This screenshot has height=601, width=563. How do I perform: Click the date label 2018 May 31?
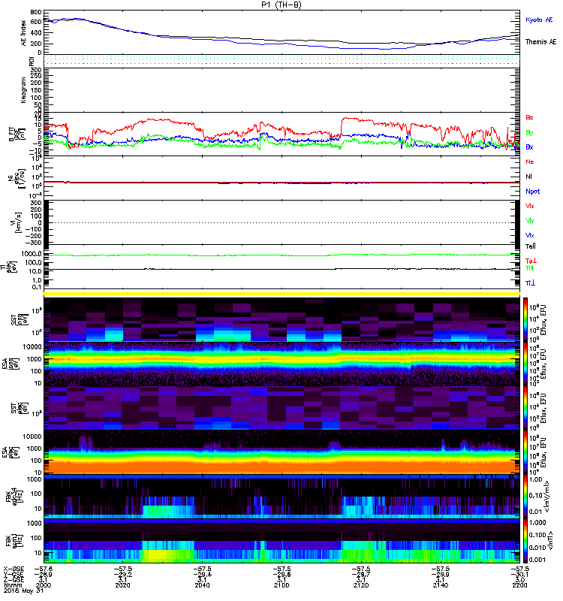pyautogui.click(x=24, y=591)
